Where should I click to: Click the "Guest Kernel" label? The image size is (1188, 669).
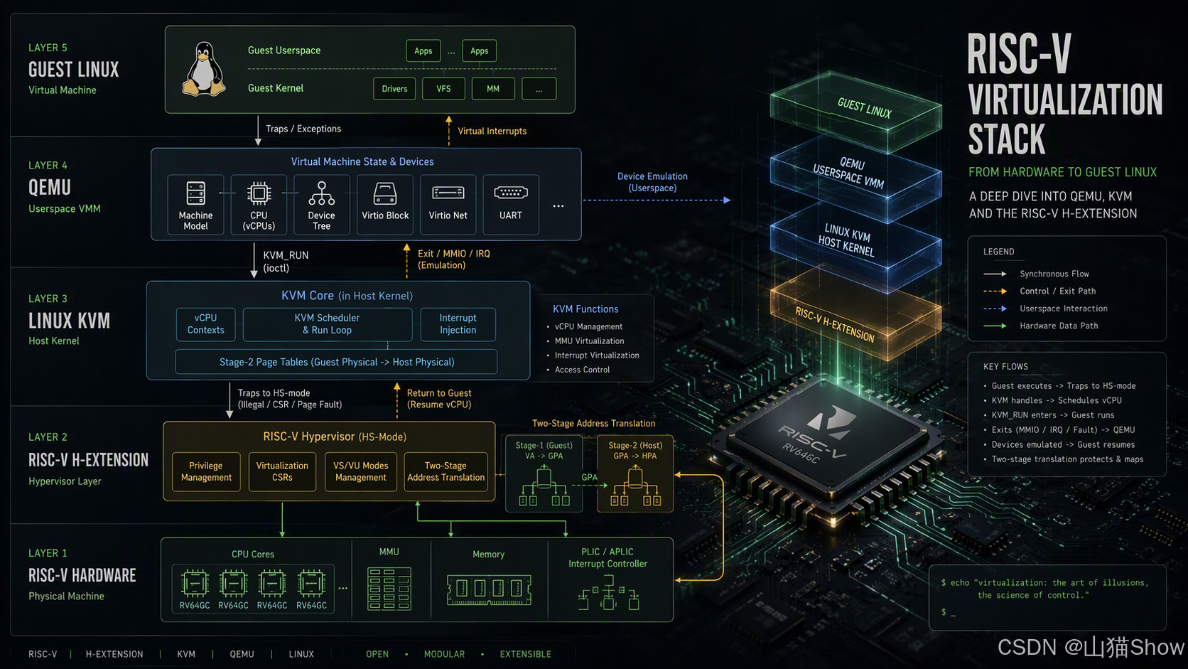276,88
